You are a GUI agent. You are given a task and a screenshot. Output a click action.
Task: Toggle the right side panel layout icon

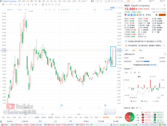121,1
